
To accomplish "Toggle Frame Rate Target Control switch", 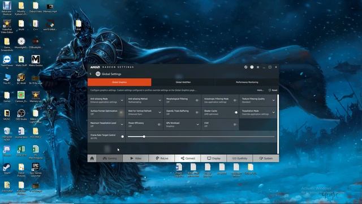I will click(122, 137).
